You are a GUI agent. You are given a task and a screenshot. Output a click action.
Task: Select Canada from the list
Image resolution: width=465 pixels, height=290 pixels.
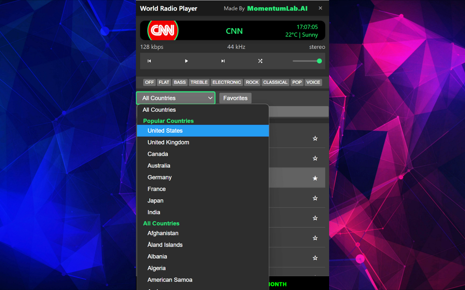pos(203,154)
